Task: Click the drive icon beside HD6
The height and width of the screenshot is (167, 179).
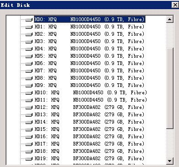Action: [29, 63]
